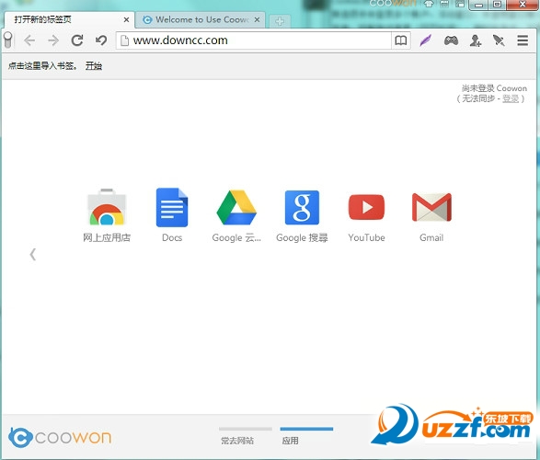Maximize the Coowon browser window
Screen dimensions: 540x460
coord(497,5)
